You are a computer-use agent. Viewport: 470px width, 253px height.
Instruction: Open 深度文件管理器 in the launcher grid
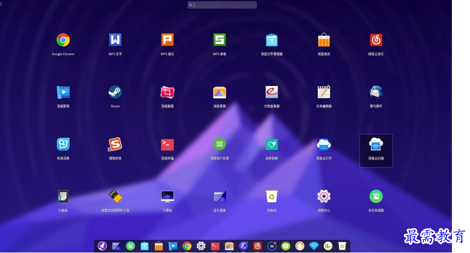[272, 40]
